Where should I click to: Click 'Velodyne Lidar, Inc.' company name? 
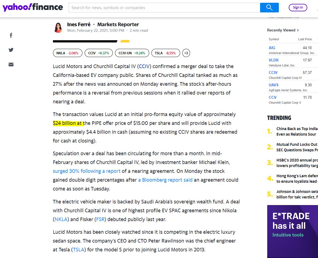(282, 65)
